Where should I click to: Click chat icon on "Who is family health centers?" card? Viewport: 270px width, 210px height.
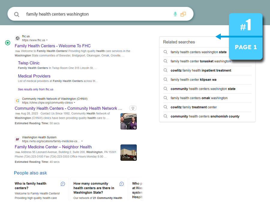coord(63,184)
